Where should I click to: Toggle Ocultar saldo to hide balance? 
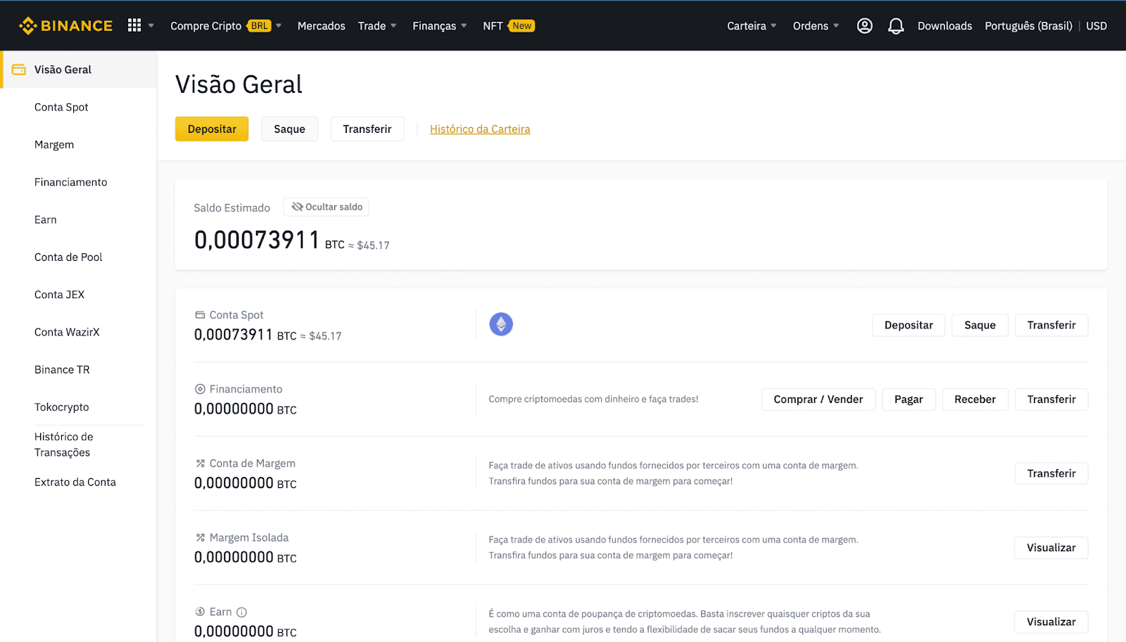327,207
